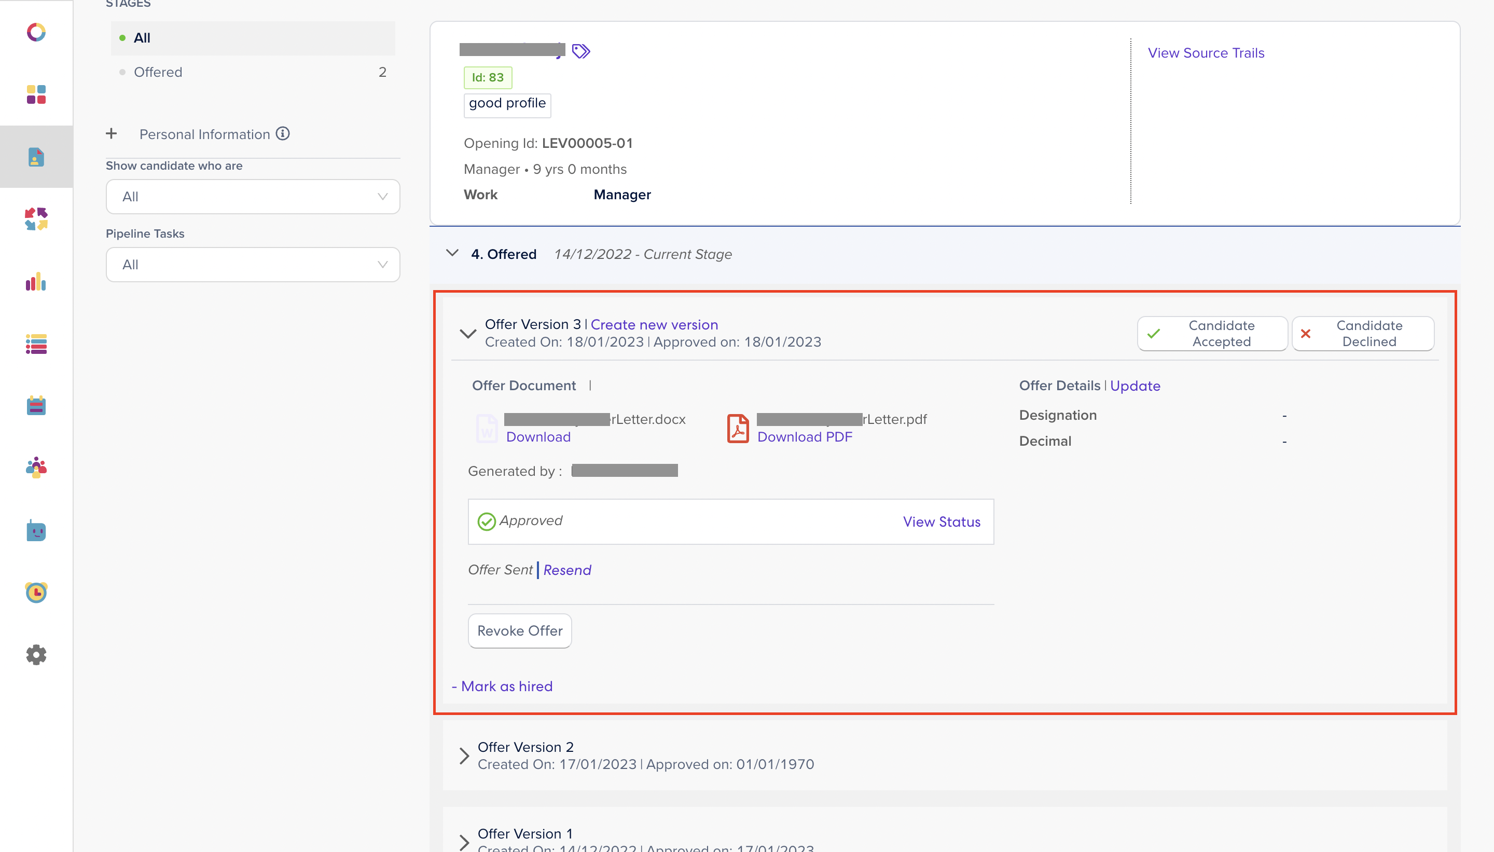The image size is (1494, 852).
Task: Open the crossing arrows sidebar icon
Action: click(36, 219)
